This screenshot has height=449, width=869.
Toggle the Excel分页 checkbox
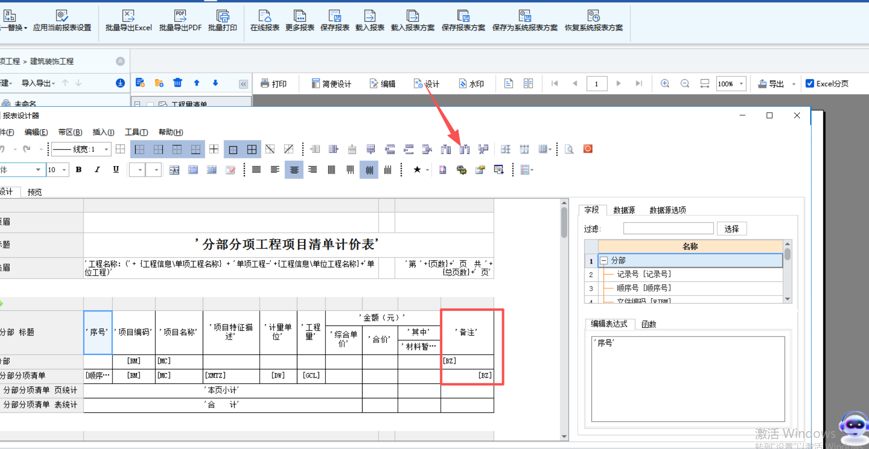810,83
